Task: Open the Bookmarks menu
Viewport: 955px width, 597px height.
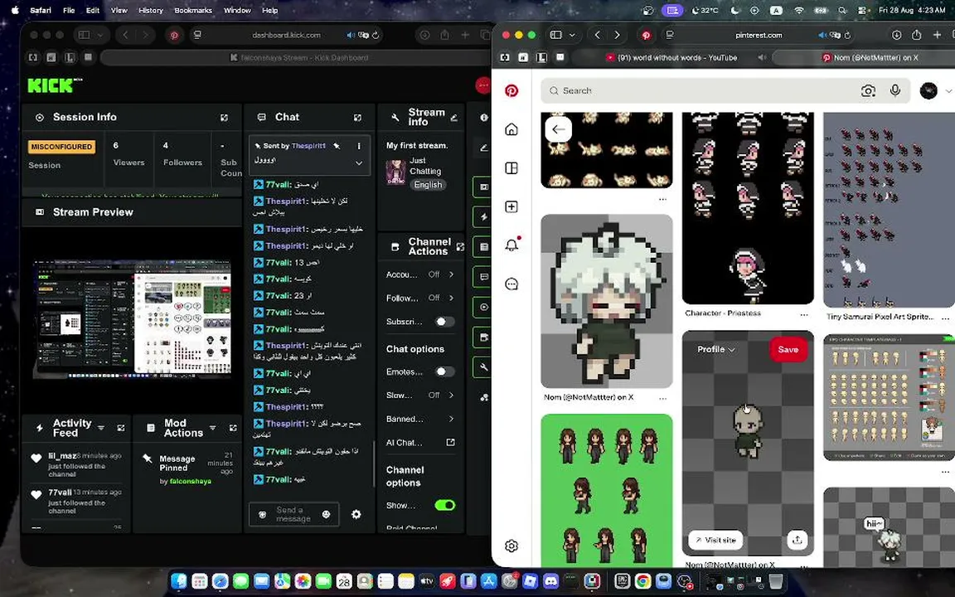Action: (193, 10)
